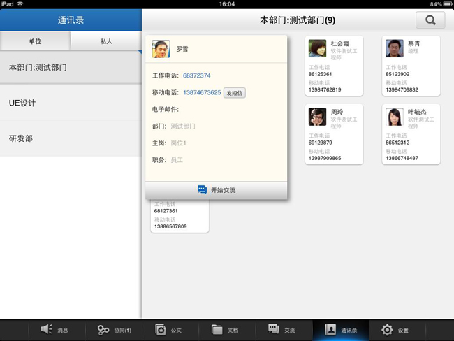Open the 文档 folder tab
This screenshot has height=341, width=454.
[x=225, y=330]
